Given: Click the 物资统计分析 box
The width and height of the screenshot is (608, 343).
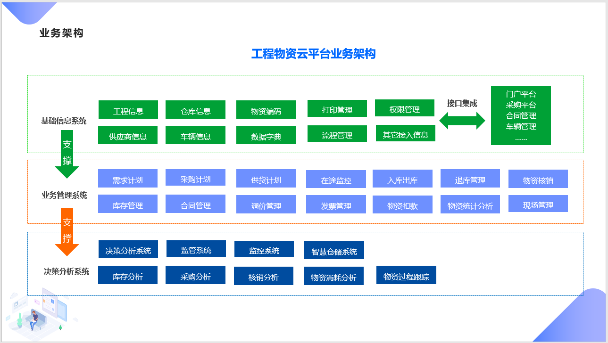Looking at the screenshot, I should pyautogui.click(x=470, y=204).
